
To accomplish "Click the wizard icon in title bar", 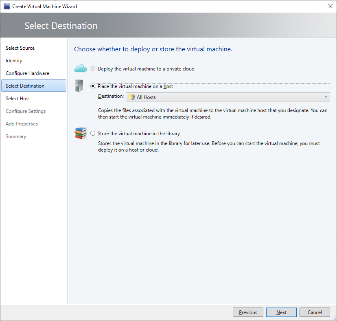I will pyautogui.click(x=7, y=7).
